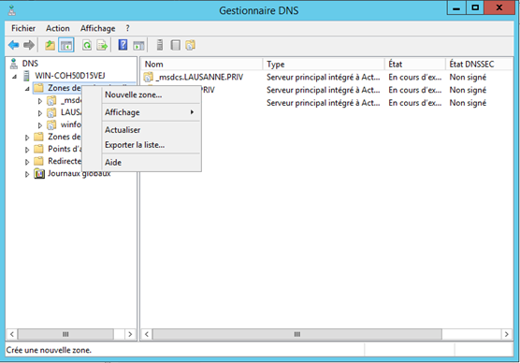The image size is (520, 363).
Task: Click the Export list toolbar icon
Action: tap(102, 45)
